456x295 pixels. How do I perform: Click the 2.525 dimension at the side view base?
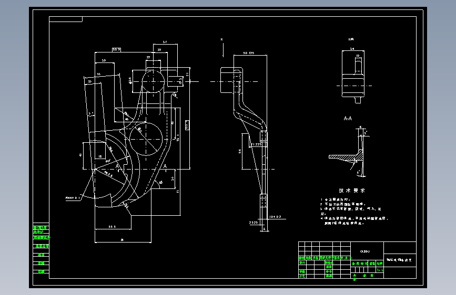tap(254, 223)
